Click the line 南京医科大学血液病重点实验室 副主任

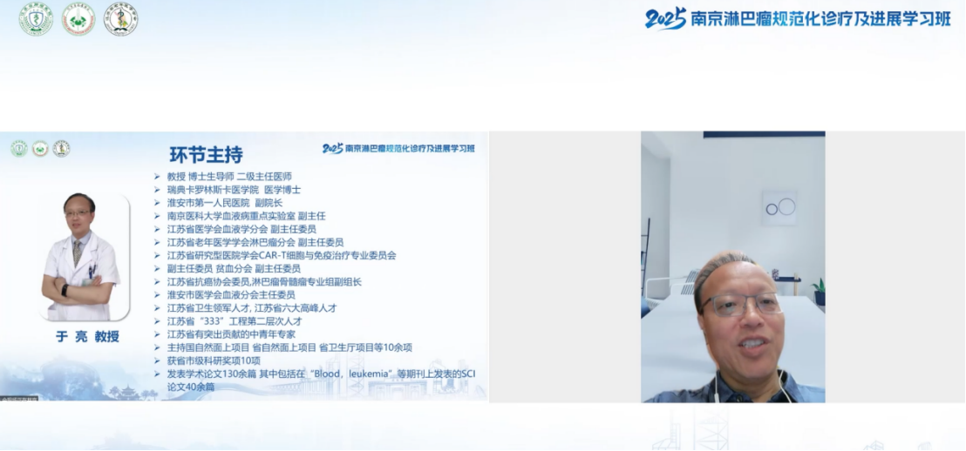[247, 216]
